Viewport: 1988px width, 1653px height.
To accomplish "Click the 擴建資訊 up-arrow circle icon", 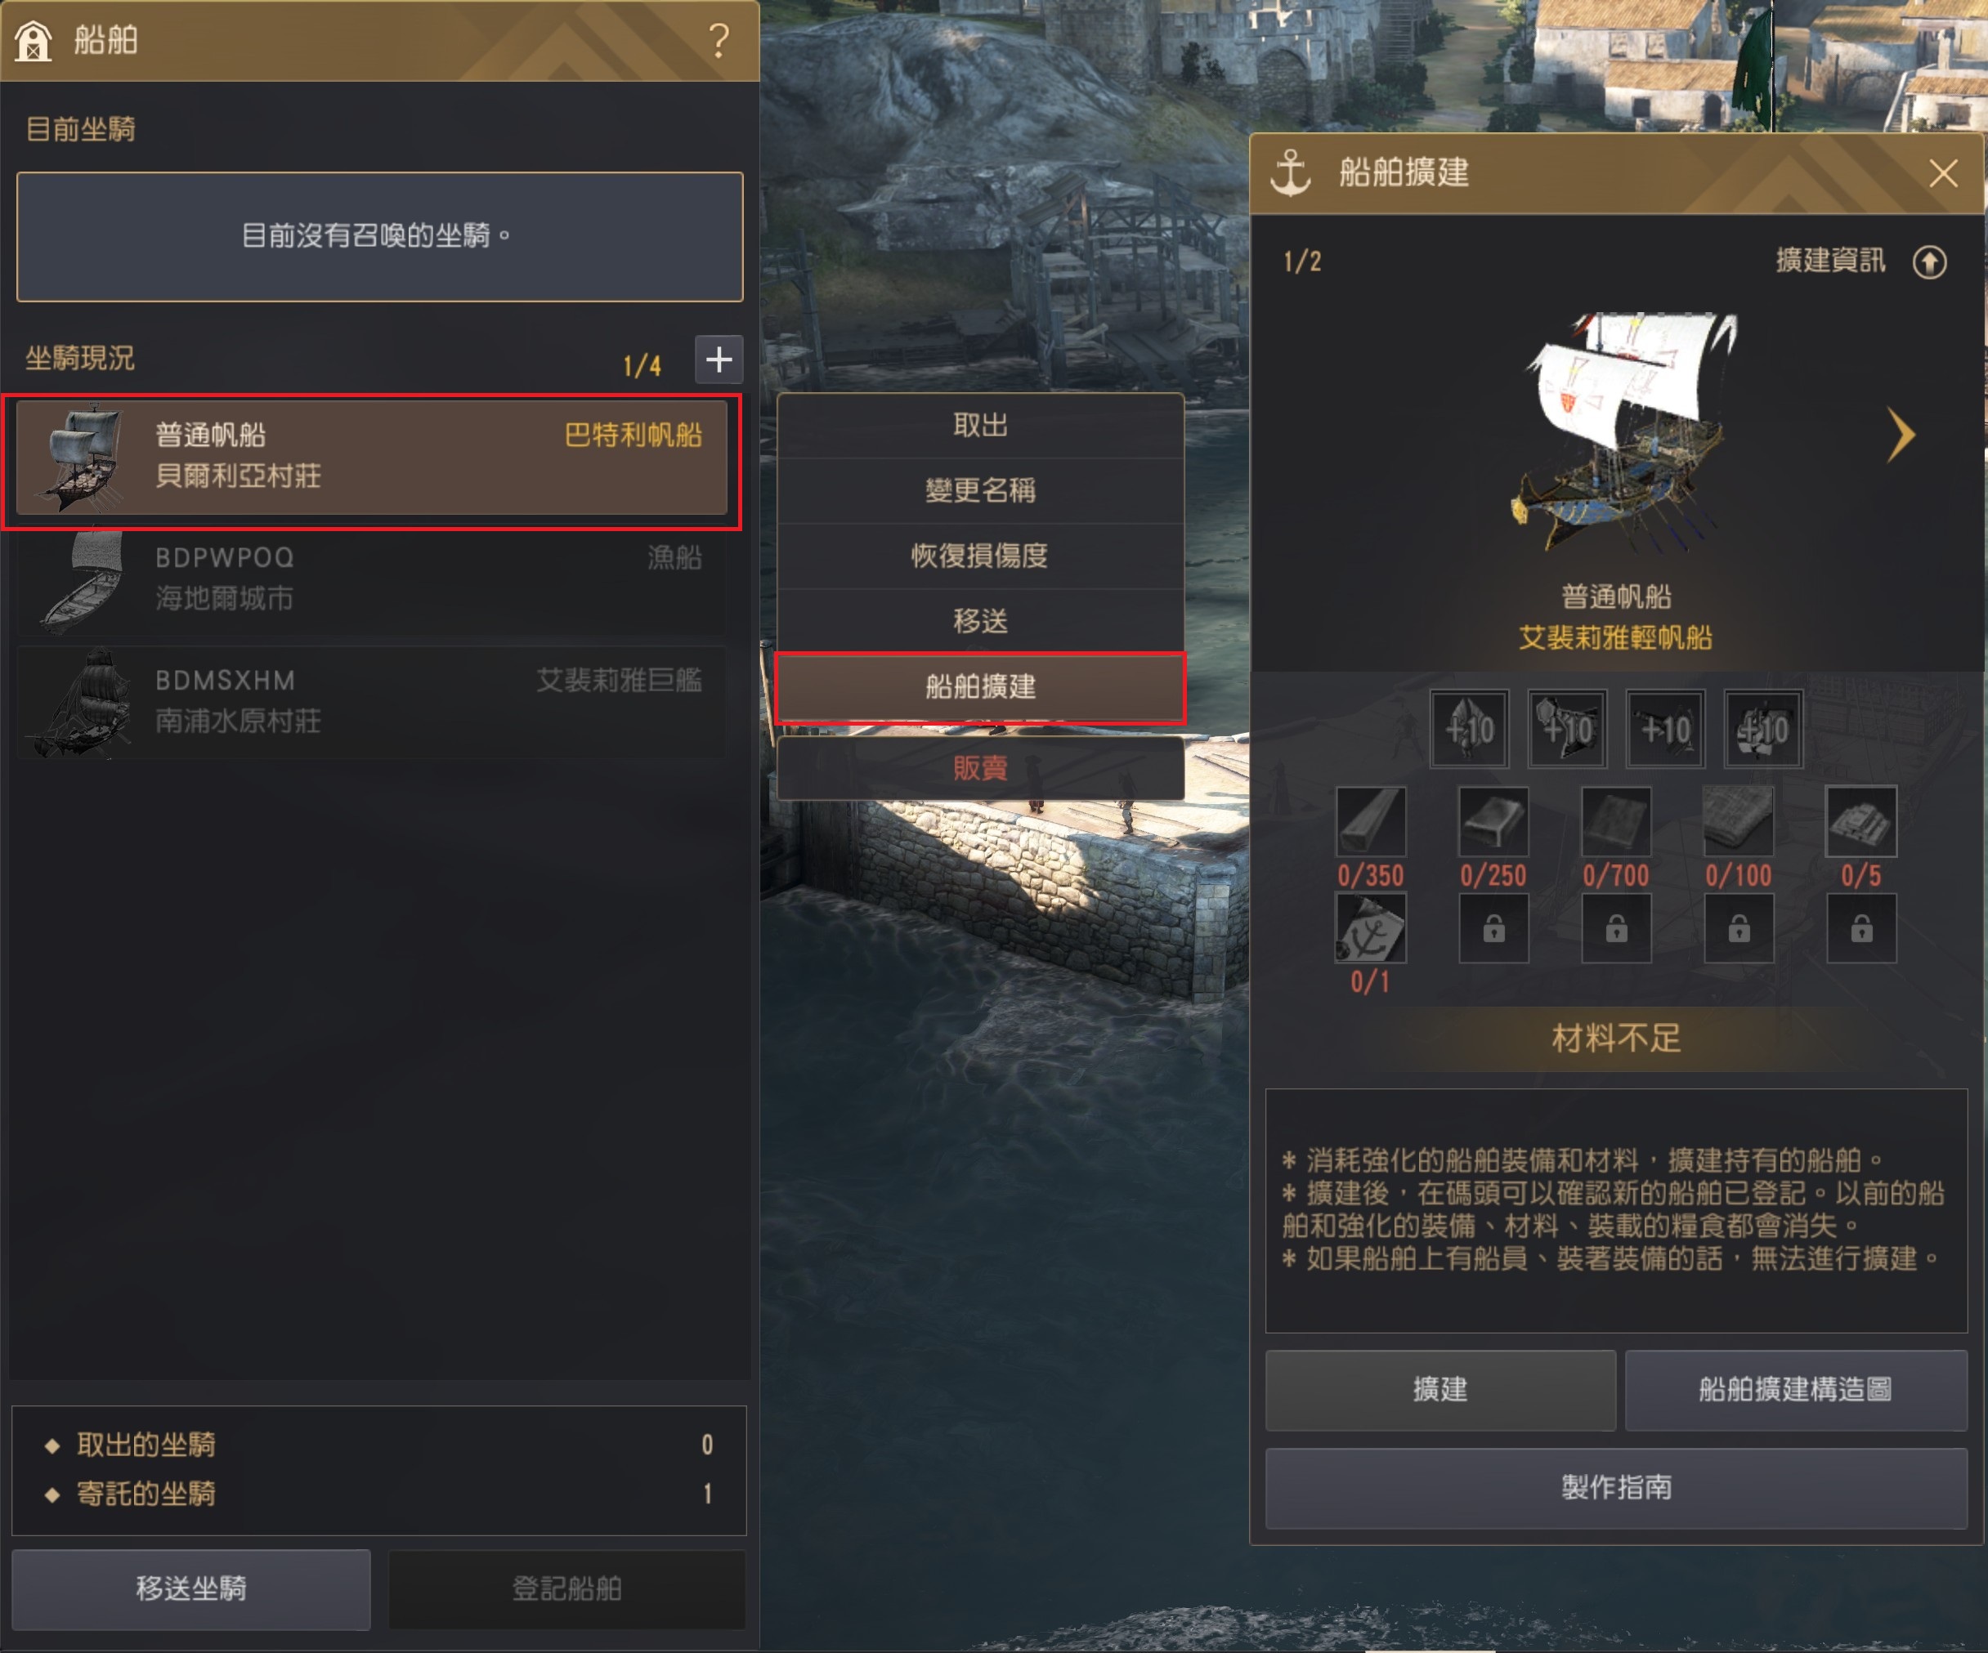I will tap(1929, 261).
